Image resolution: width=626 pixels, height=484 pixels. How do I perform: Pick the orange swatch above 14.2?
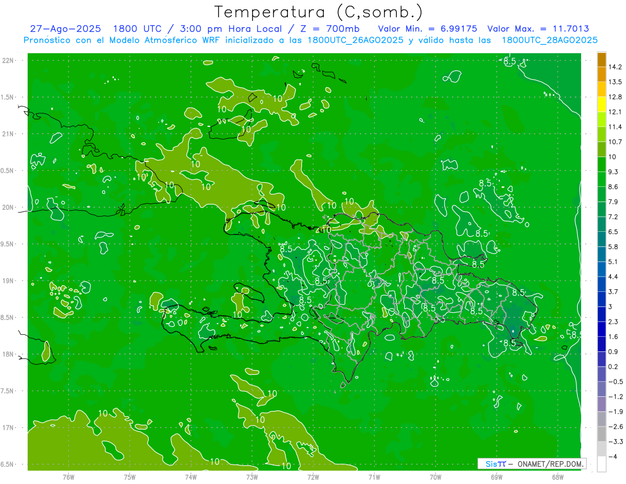click(x=601, y=60)
